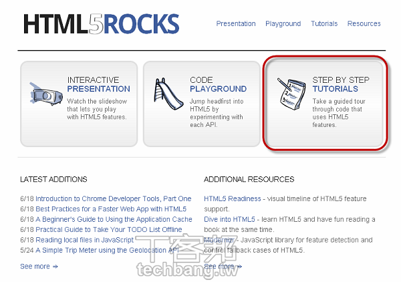Open the Interactive PRESENTATION card heading
401x282 pixels.
[98, 89]
